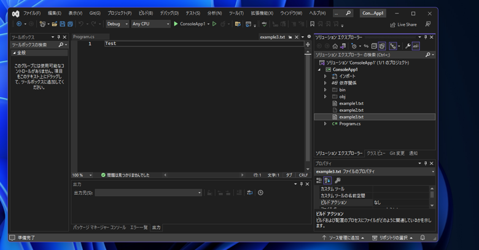The width and height of the screenshot is (479, 250).
Task: Toggle pin on Properties panel
Action: coord(426,163)
